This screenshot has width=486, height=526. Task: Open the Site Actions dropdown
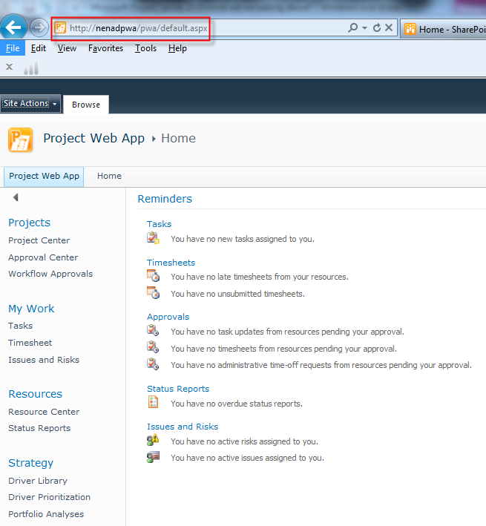pyautogui.click(x=30, y=104)
